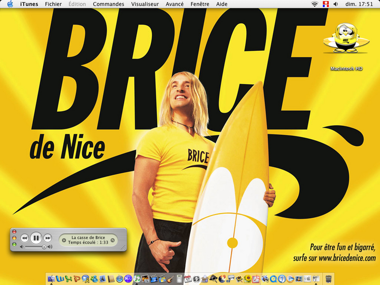Open MSN Messenger from the Dock
This screenshot has width=380, height=285.
tap(94, 279)
